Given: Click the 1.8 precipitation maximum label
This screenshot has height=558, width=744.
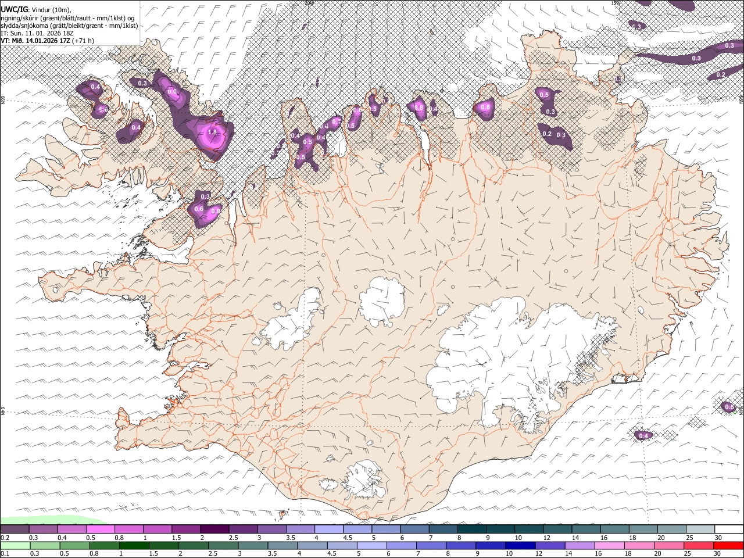Looking at the screenshot, I should pyautogui.click(x=212, y=132).
